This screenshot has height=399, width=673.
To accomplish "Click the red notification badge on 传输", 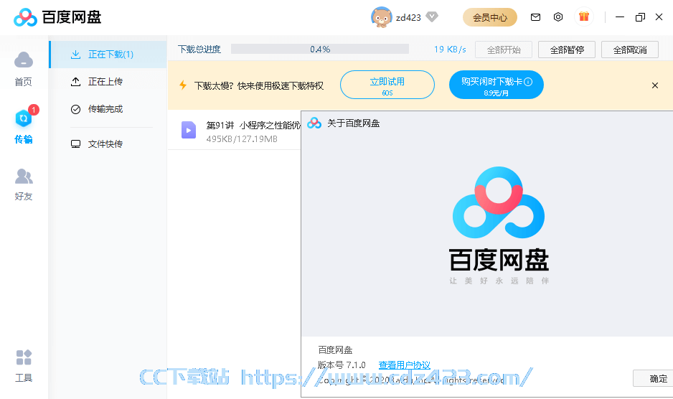I will point(34,110).
